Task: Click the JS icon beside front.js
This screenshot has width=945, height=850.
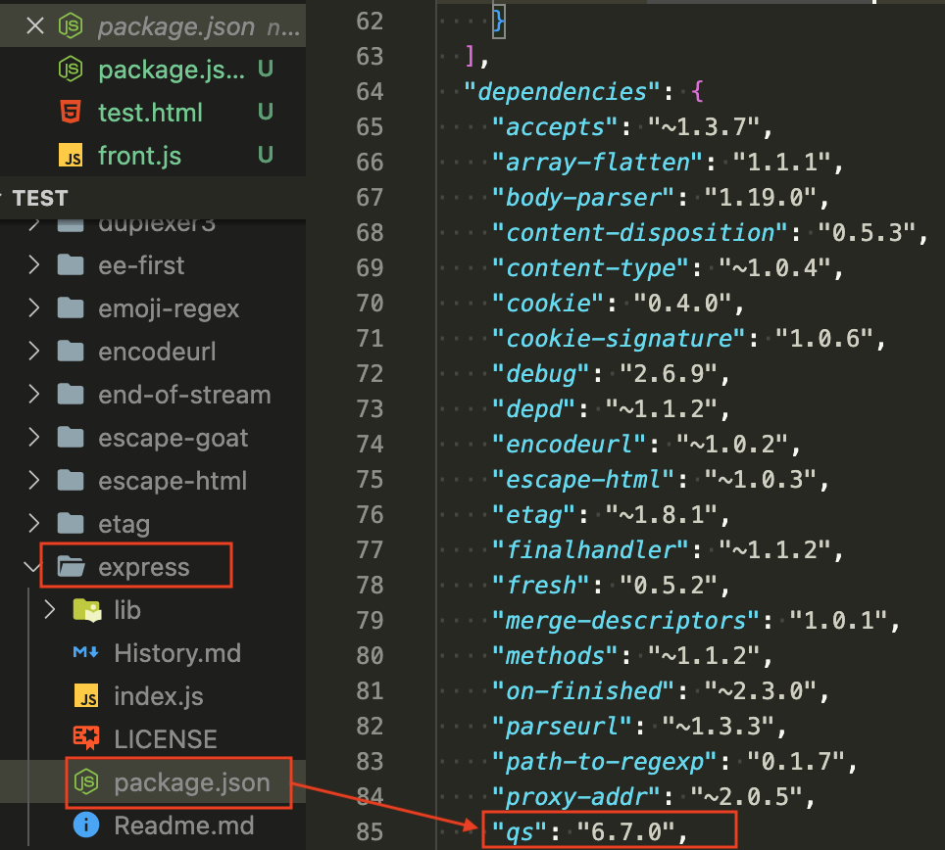Action: click(x=69, y=155)
